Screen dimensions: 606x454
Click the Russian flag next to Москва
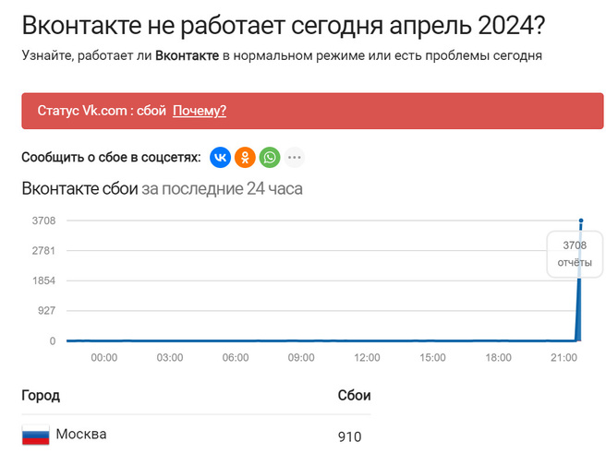click(x=34, y=436)
